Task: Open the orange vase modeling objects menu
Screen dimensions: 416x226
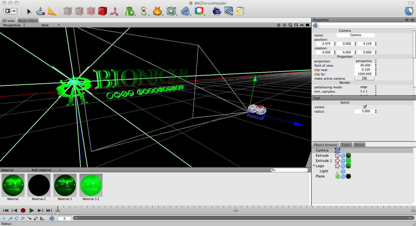Action: coord(157,11)
